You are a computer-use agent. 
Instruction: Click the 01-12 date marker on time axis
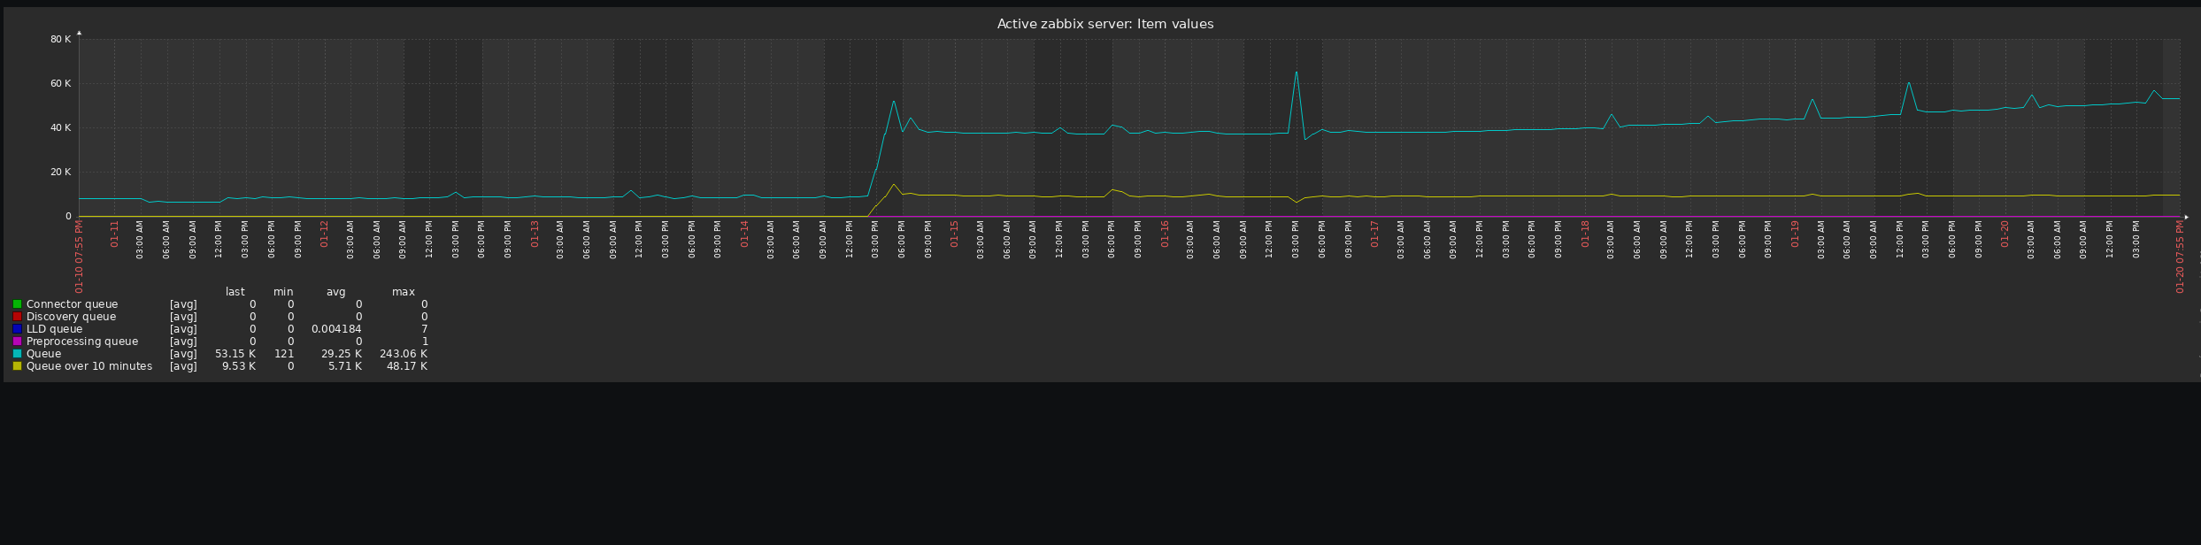(x=325, y=234)
